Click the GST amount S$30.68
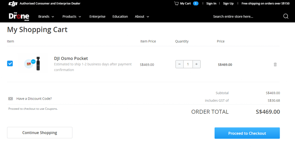 pos(274,100)
